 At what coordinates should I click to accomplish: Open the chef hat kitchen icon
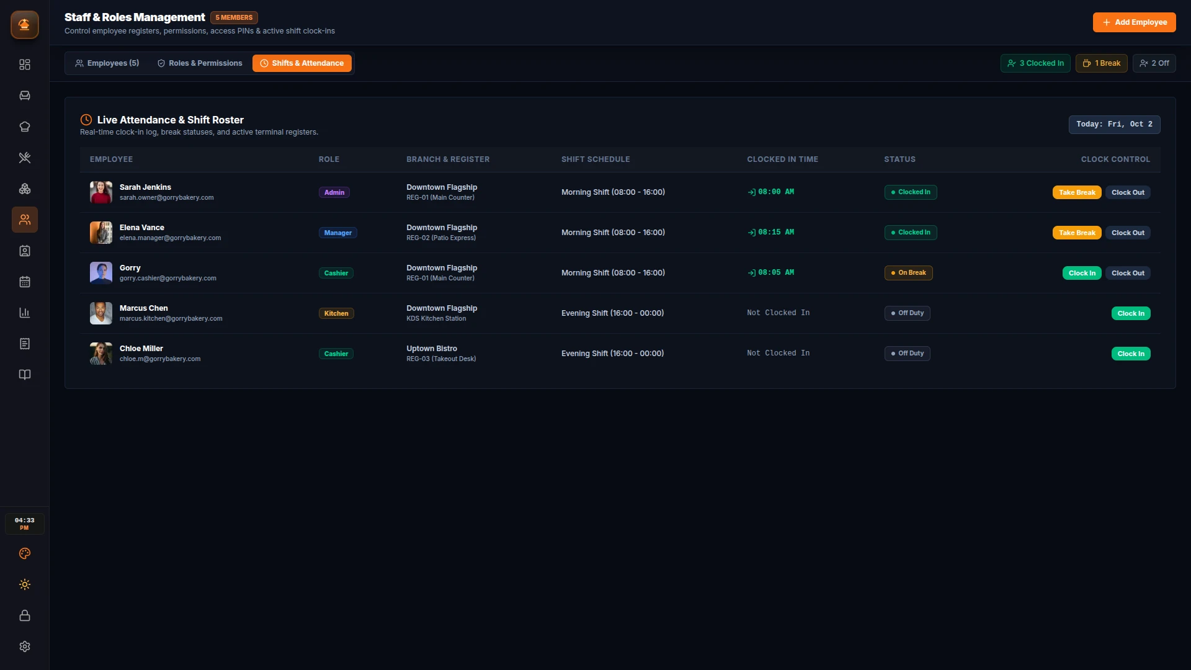pyautogui.click(x=25, y=127)
